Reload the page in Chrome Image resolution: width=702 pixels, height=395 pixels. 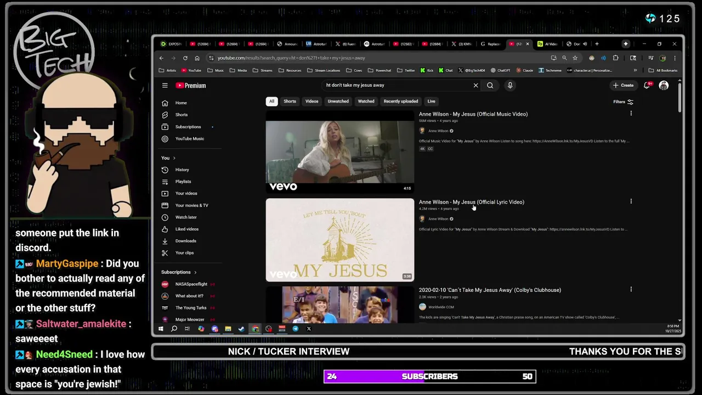[x=185, y=58]
